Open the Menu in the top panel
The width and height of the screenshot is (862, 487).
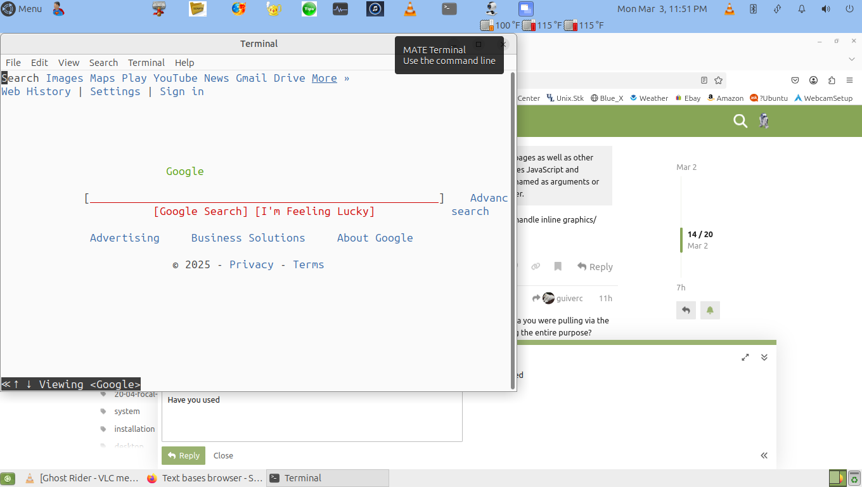tap(22, 9)
